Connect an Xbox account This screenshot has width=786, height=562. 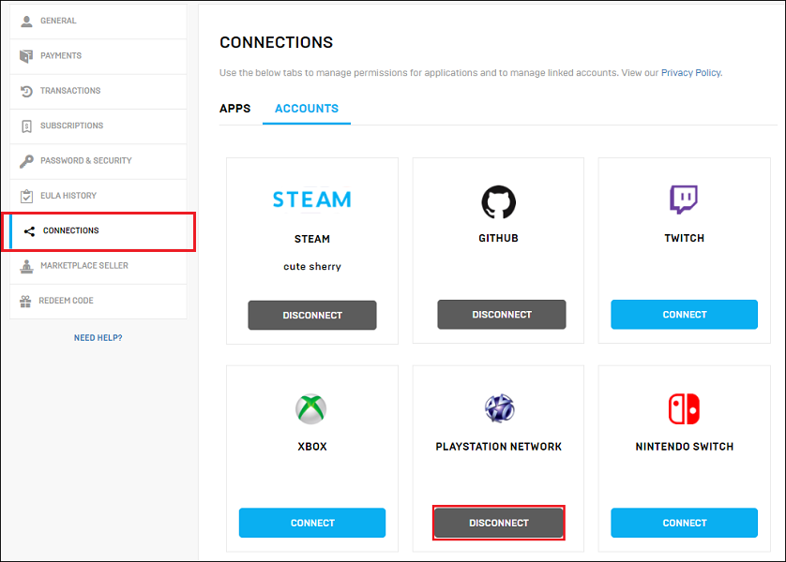[x=312, y=523]
